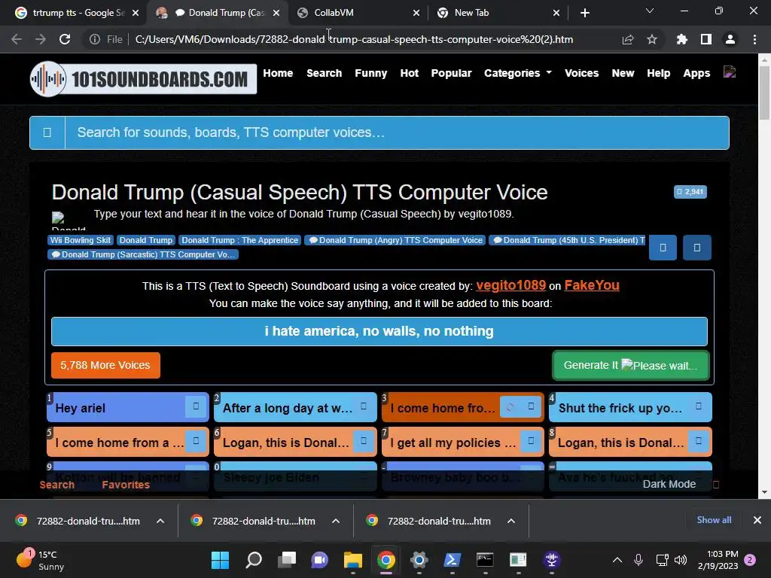Click the volume icon in system tray
This screenshot has height=578, width=771.
(x=681, y=560)
